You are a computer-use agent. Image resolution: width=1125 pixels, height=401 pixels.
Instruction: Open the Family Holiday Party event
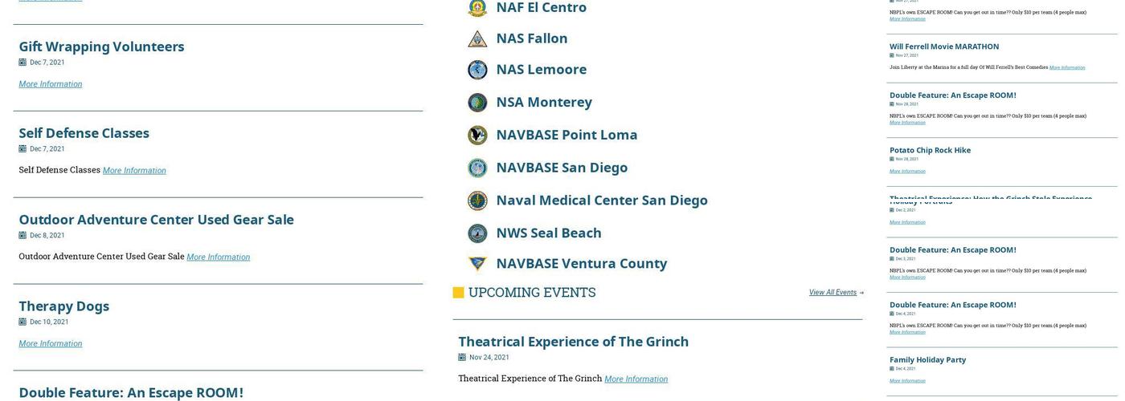point(927,360)
